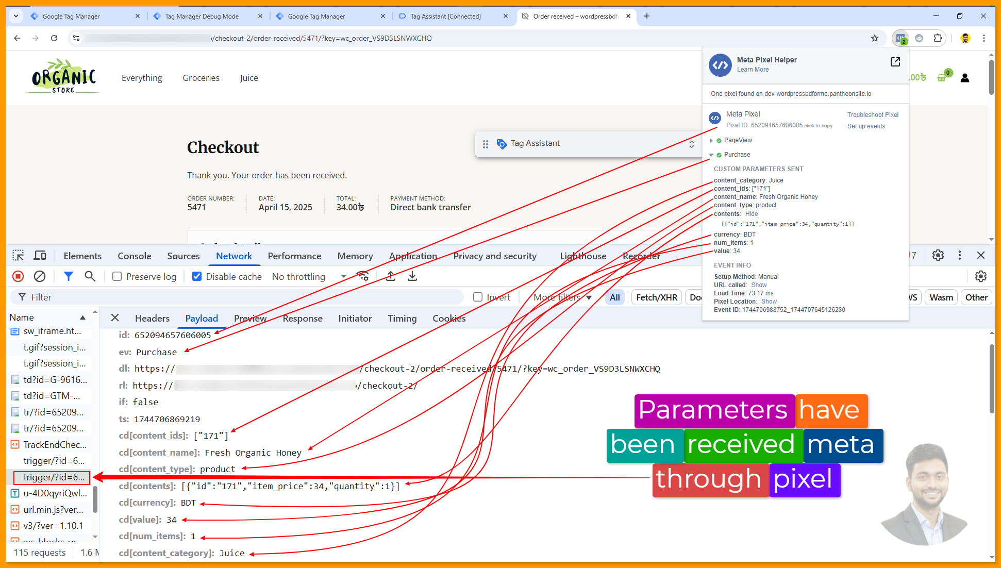Collapse the Purchase event
Screen dimensions: 1001x568
point(711,155)
